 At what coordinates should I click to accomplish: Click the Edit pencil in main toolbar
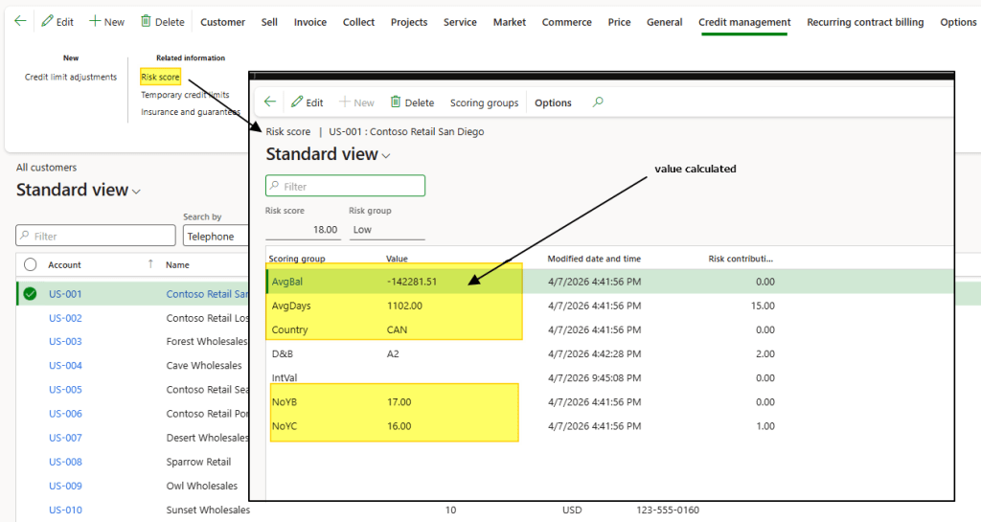pyautogui.click(x=48, y=21)
